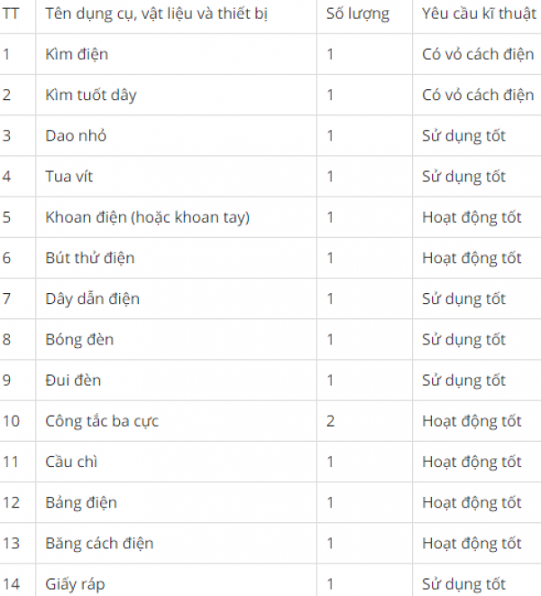
Task: Select the "Bảng điện" entry
Action: (x=81, y=502)
